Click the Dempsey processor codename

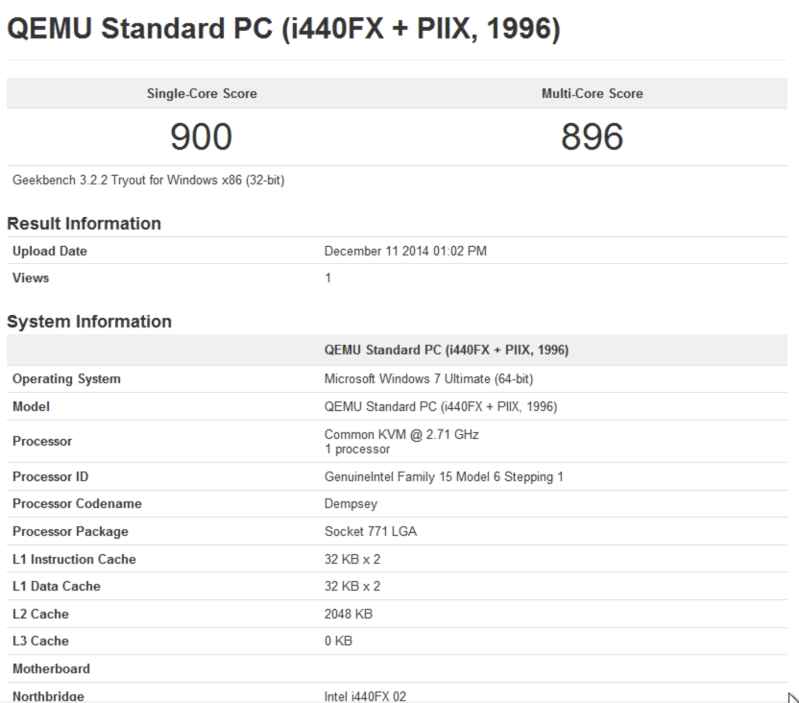[x=351, y=504]
